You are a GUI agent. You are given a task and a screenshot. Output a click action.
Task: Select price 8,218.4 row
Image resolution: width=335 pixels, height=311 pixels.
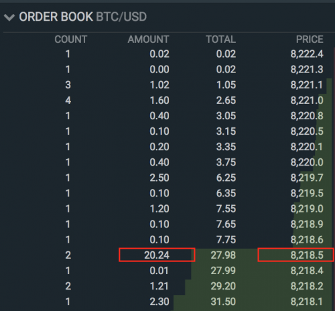[x=307, y=271]
